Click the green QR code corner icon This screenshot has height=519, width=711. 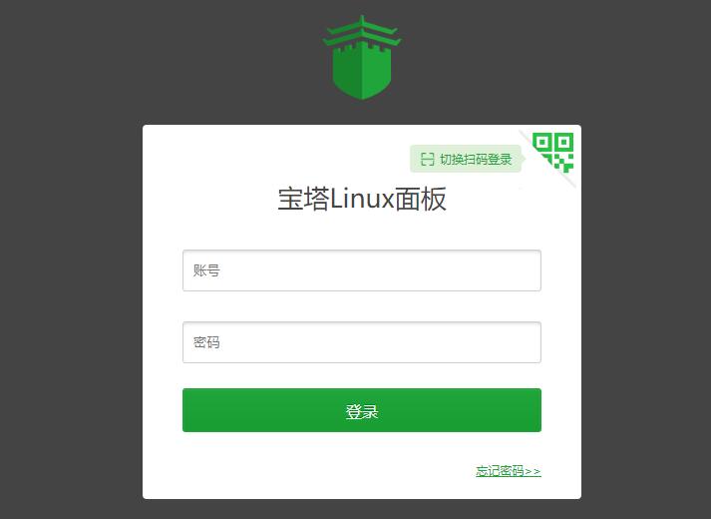[x=552, y=153]
